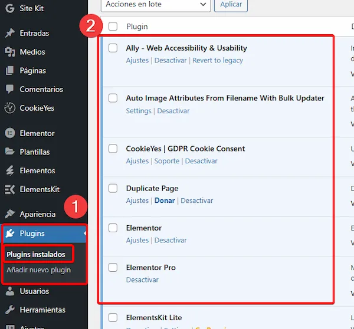Open the Acciones en lote dropdown

156,5
